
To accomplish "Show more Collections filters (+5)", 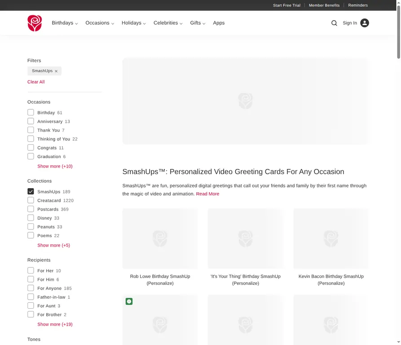I will pyautogui.click(x=54, y=245).
